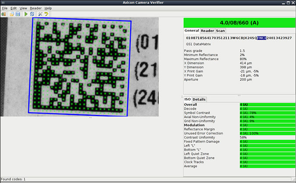Select the Decode grade bar
296x183 pixels.
point(267,109)
